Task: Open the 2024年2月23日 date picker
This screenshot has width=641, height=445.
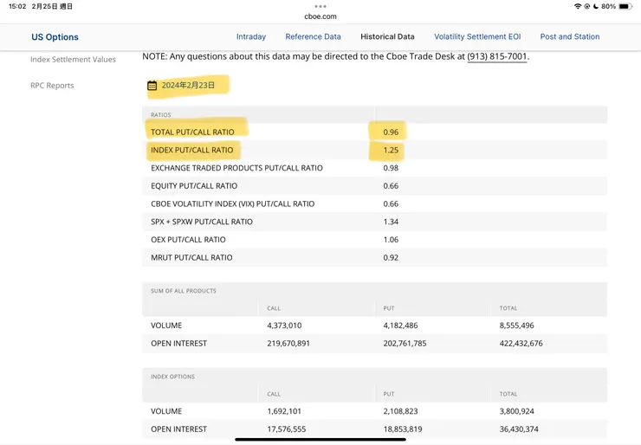Action: [189, 86]
